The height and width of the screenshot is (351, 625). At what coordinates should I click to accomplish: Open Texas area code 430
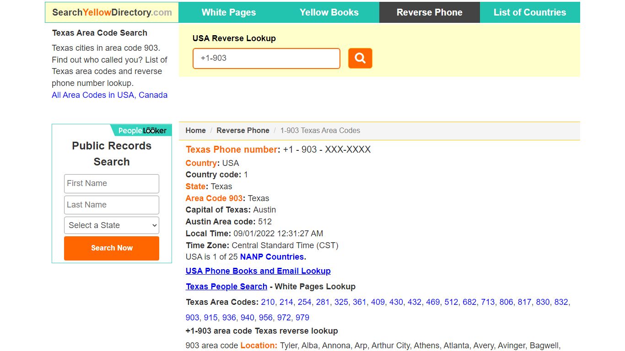tap(396, 302)
